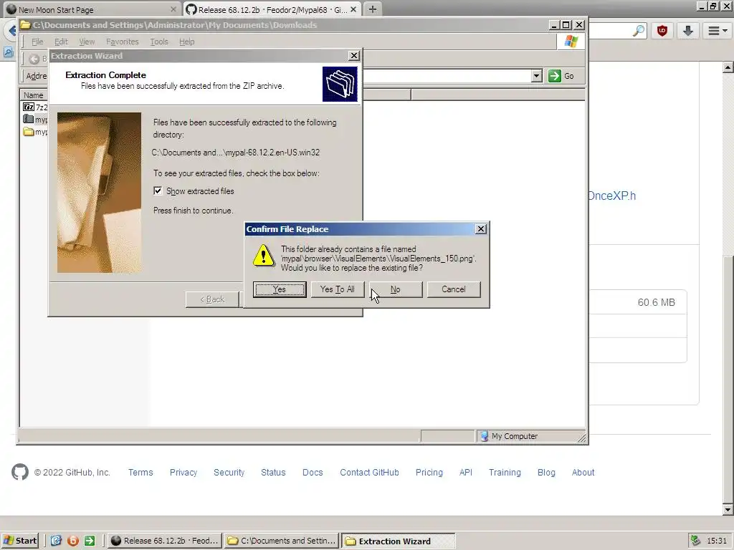The width and height of the screenshot is (734, 550).
Task: Click the green arrow quick launch icon
Action: point(90,541)
